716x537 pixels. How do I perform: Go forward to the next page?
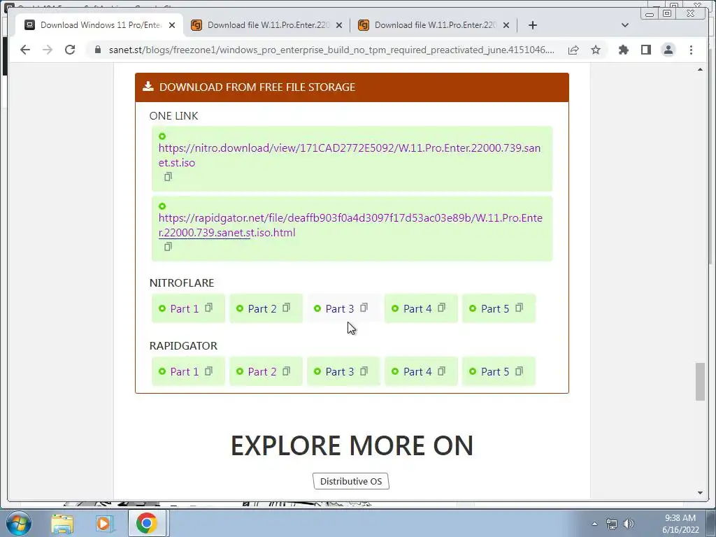(48, 50)
